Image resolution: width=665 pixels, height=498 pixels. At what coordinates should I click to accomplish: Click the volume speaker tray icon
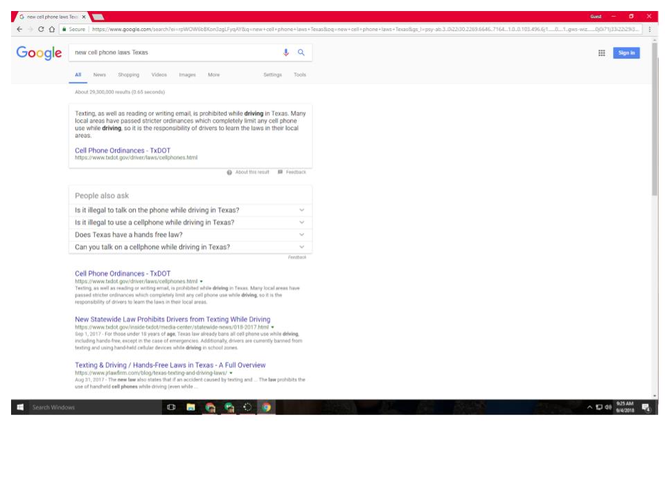click(x=608, y=407)
